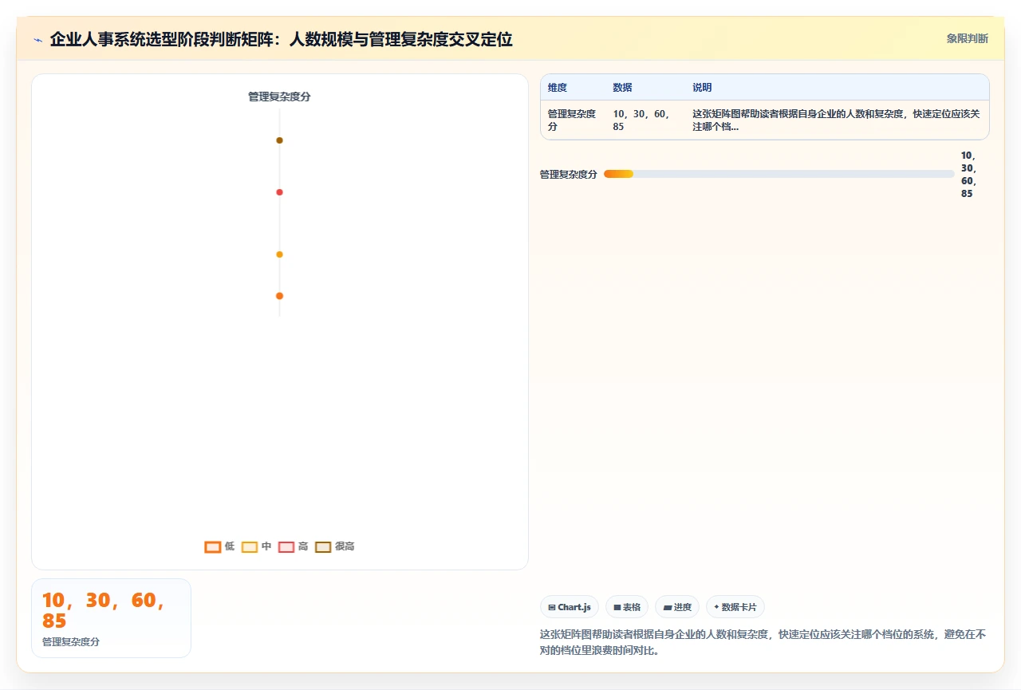Click the footer description paragraph

pyautogui.click(x=763, y=642)
